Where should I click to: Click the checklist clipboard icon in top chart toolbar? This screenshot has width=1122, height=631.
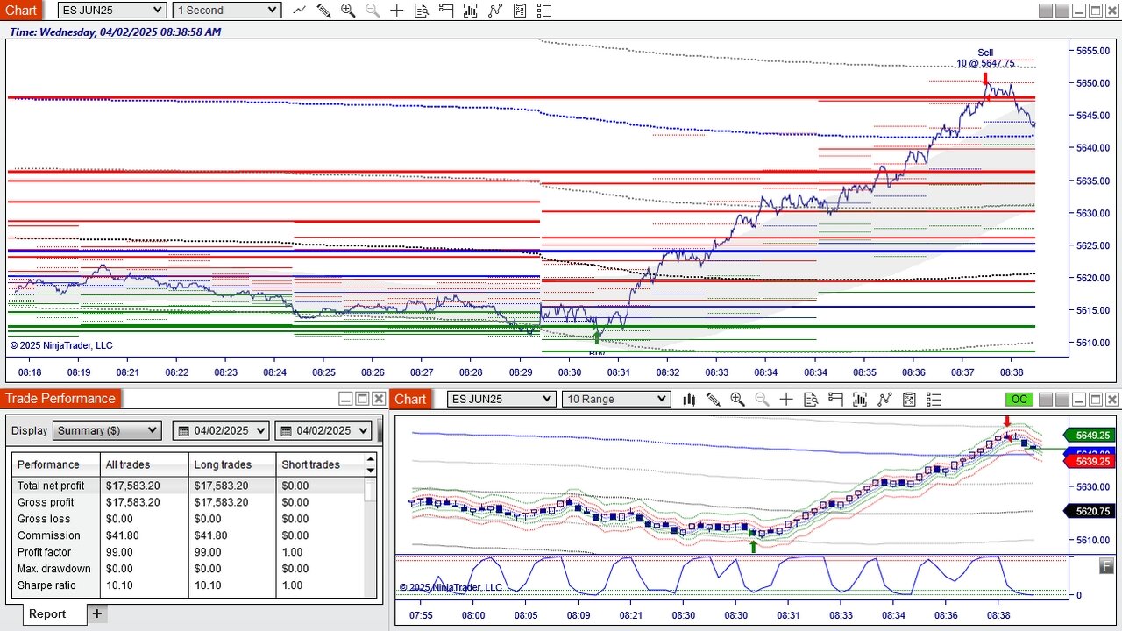click(x=520, y=11)
